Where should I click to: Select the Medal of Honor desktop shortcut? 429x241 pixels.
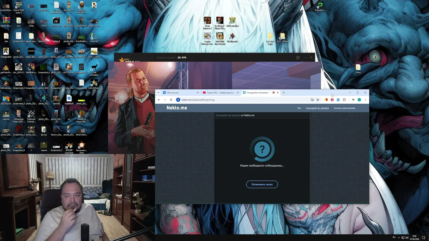(81, 116)
